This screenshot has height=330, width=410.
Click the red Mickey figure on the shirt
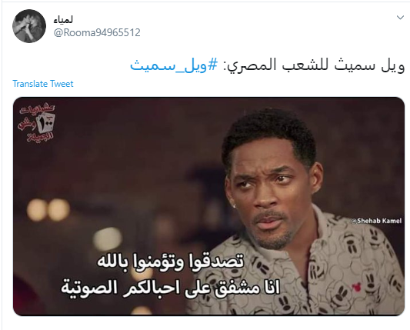tap(355, 287)
